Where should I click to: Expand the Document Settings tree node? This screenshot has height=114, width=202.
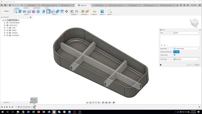(x=5, y=23)
